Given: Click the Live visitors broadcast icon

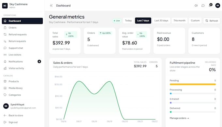Looking at the screenshot, I should click(x=5, y=55).
